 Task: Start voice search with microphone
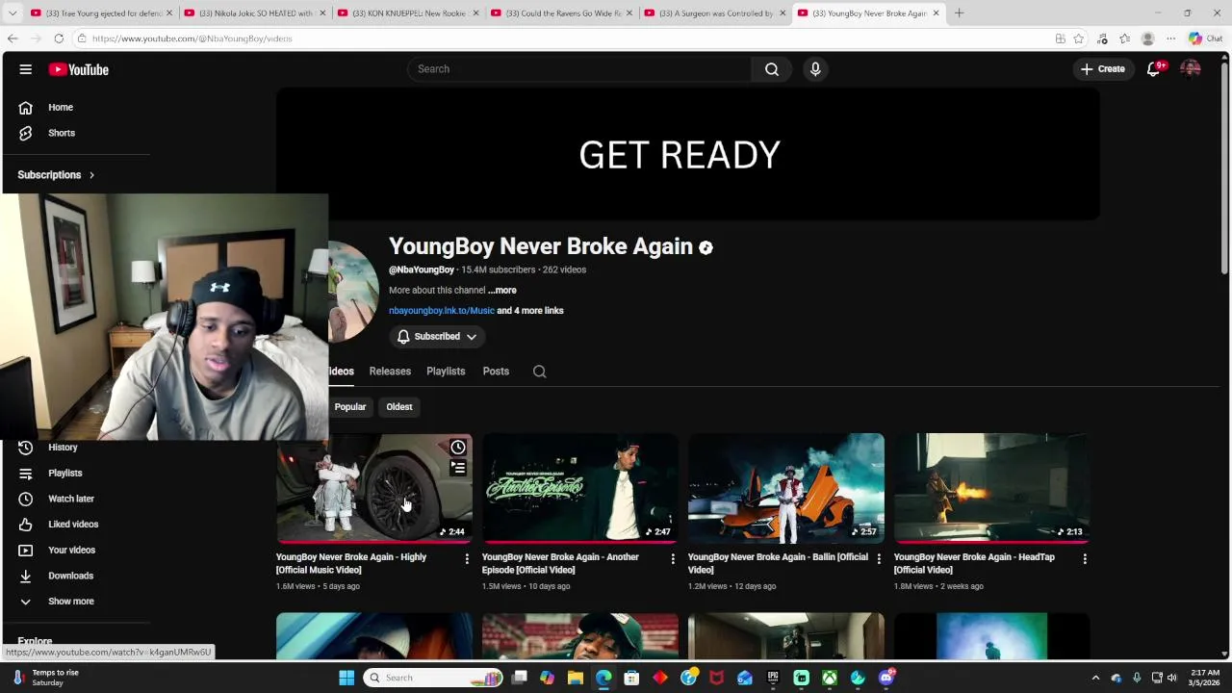[x=815, y=69]
